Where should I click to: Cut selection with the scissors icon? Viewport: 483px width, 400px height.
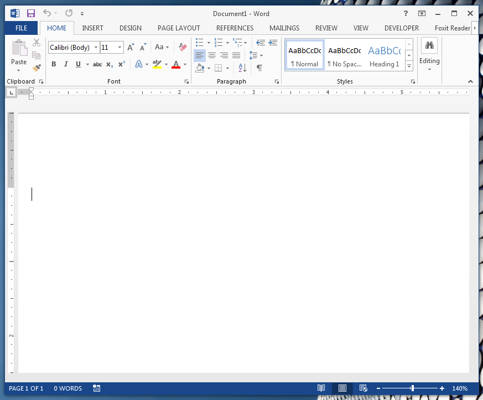[x=37, y=43]
